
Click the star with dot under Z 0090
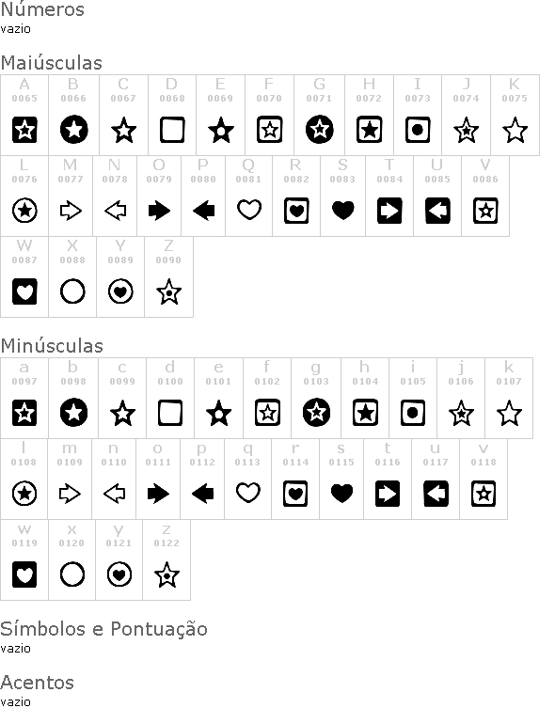tap(169, 291)
